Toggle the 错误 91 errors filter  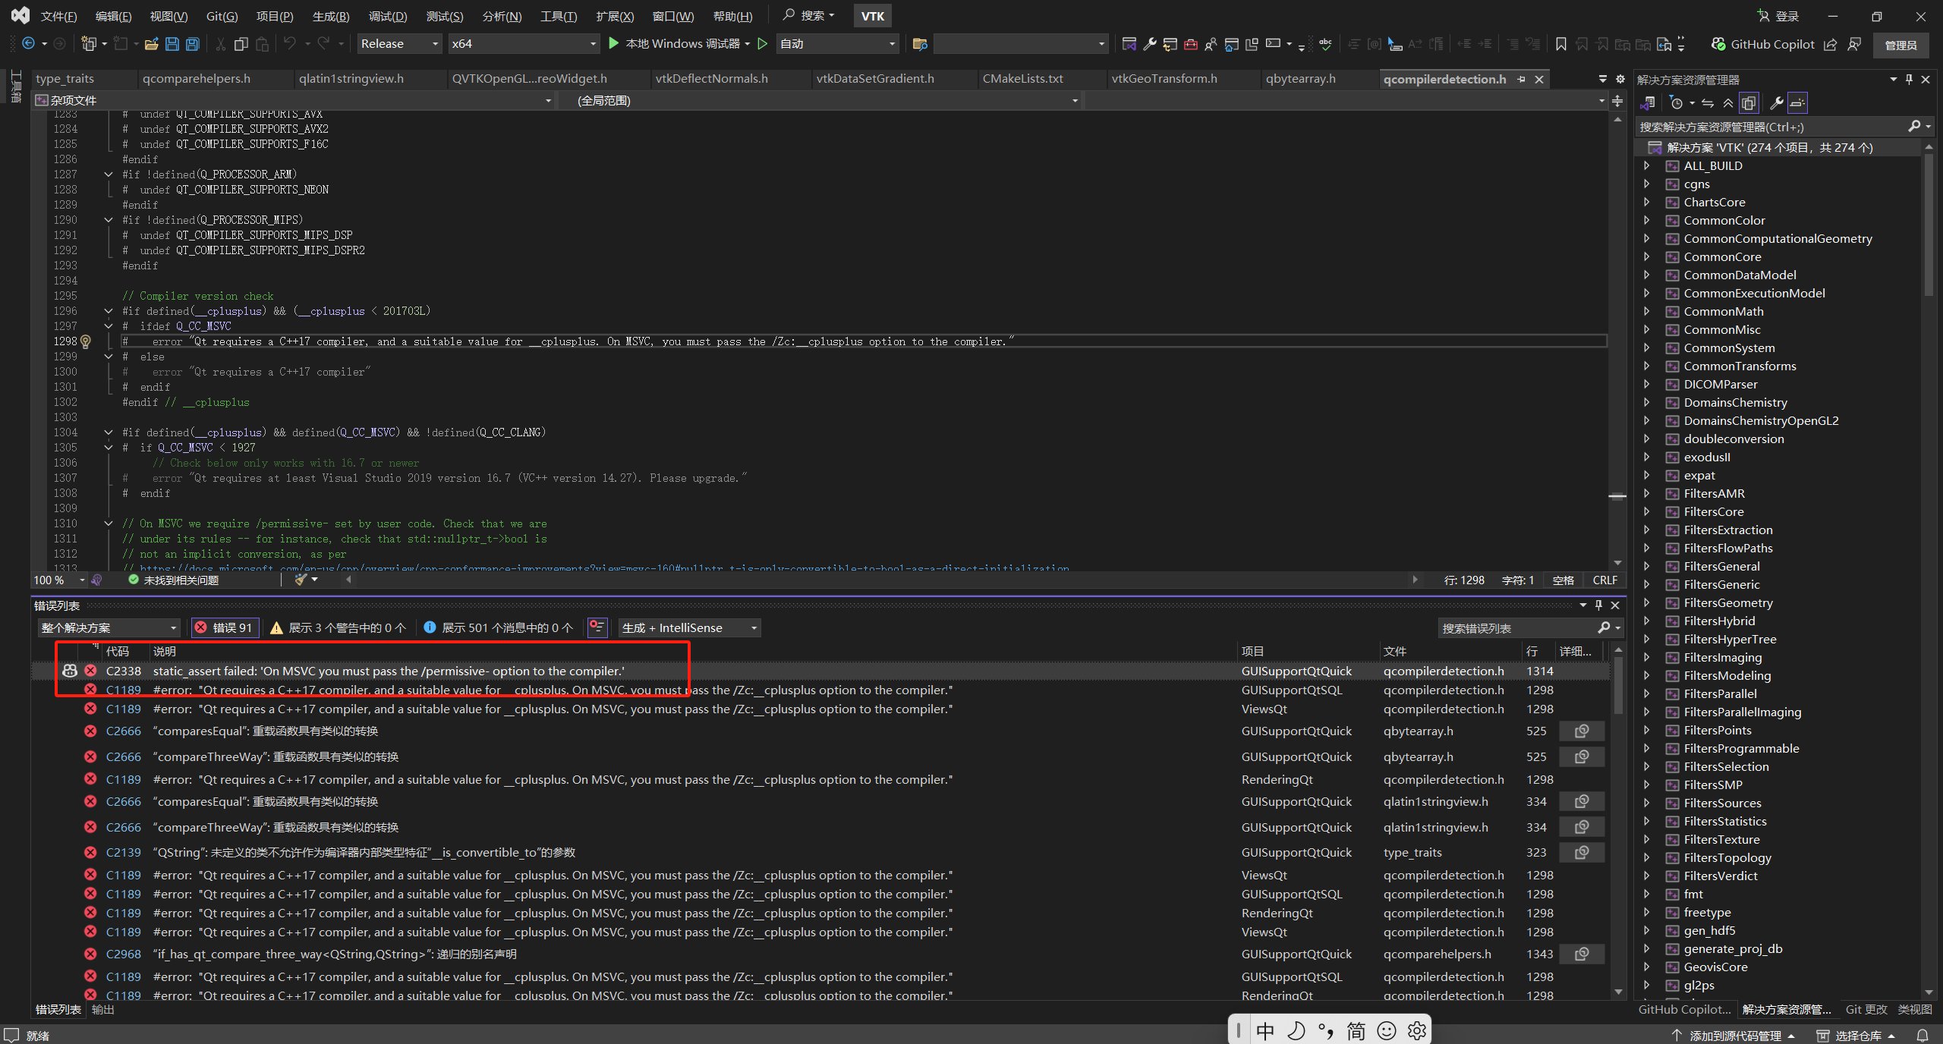click(x=224, y=627)
